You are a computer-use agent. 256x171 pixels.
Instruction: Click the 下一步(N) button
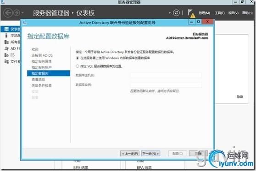[150, 154]
